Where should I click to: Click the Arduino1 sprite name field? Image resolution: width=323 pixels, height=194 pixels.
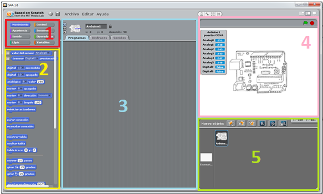tap(96, 26)
